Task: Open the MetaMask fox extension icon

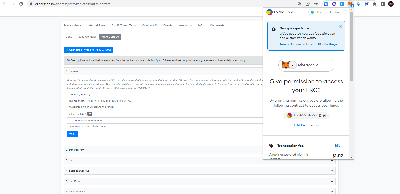Action: (350, 4)
